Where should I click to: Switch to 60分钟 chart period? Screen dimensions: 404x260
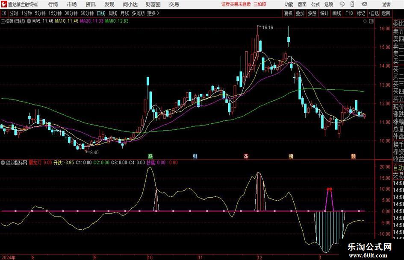coord(87,13)
